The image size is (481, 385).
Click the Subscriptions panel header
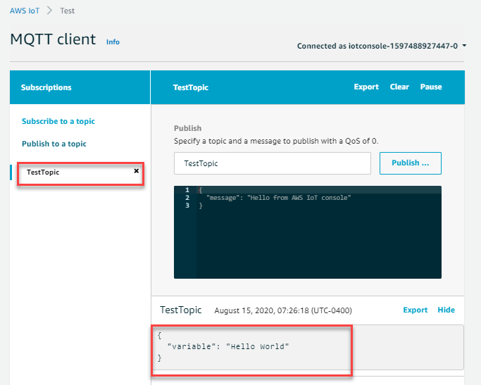click(x=46, y=87)
